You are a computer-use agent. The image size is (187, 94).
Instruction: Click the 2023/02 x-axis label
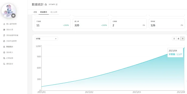coord(89,92)
